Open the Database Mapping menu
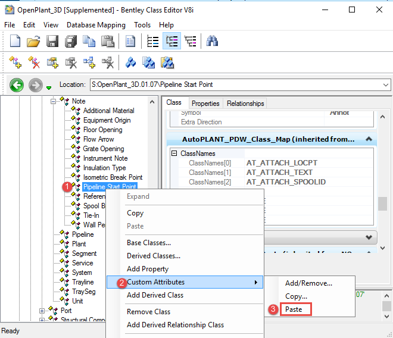This screenshot has width=393, height=338. (96, 25)
